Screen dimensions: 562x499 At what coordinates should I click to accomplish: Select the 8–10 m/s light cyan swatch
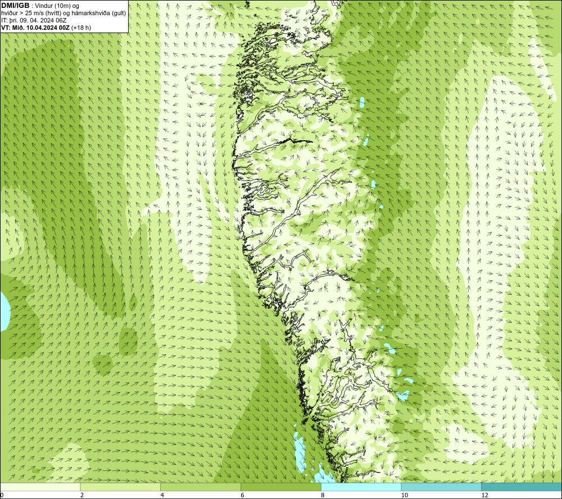tap(361, 487)
